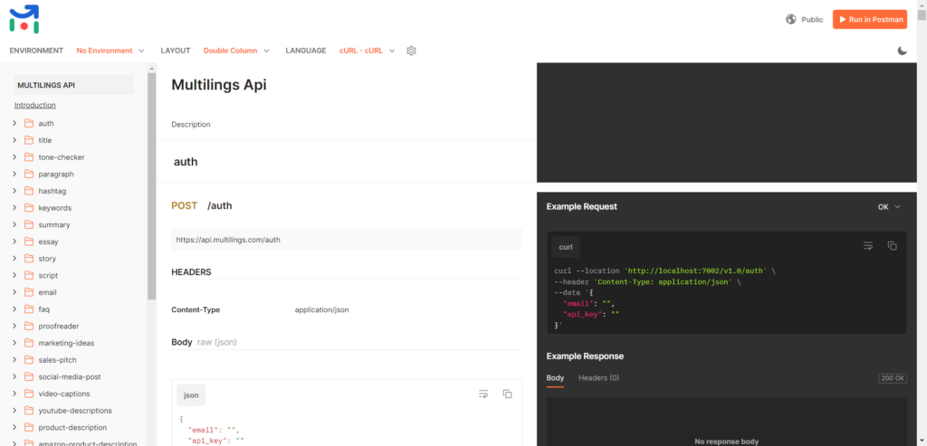The width and height of the screenshot is (927, 446).
Task: Click the marketing-ideas folder icon
Action: coord(28,343)
